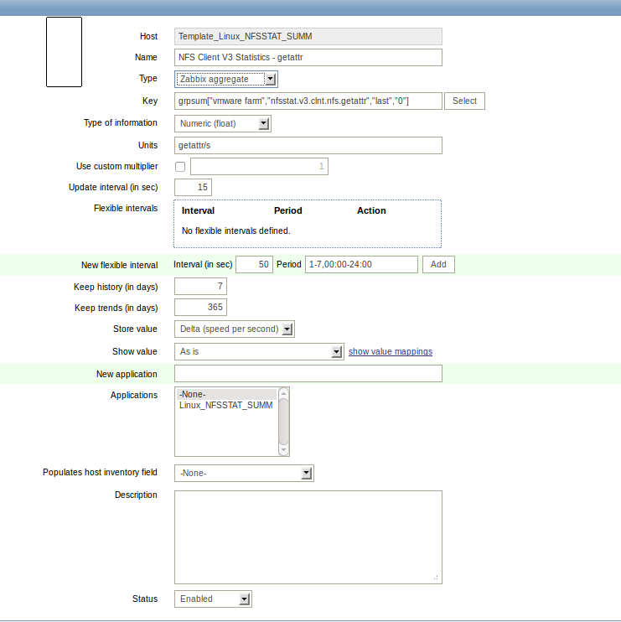Click inside the Description text area
The width and height of the screenshot is (621, 622).
tap(308, 537)
